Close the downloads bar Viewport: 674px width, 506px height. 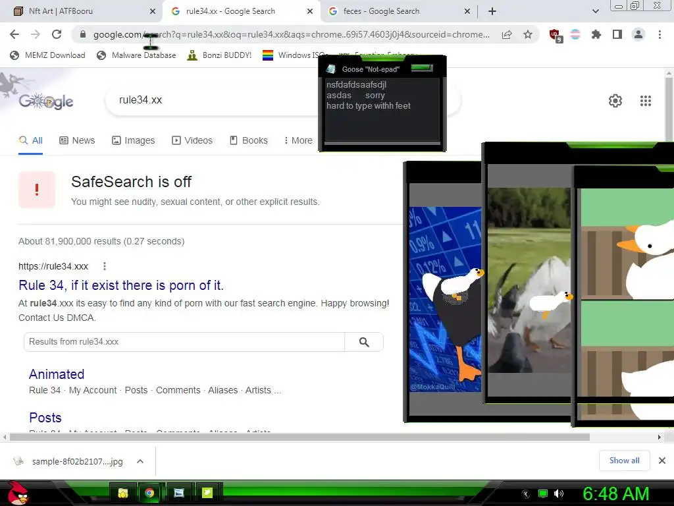click(662, 461)
